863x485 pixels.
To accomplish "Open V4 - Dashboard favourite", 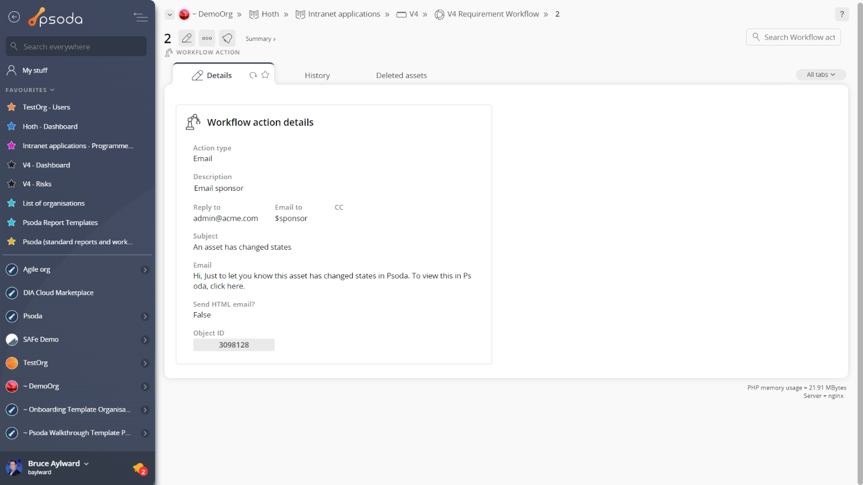I will [46, 165].
